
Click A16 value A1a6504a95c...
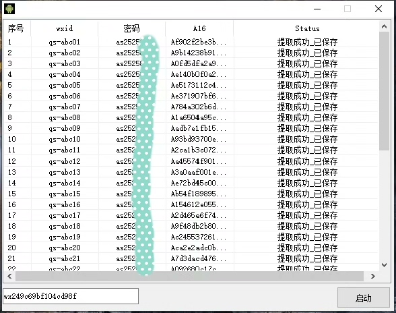coord(199,117)
